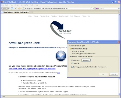This screenshot has width=121, height=98.
Task: Open the View menu
Action: click(x=11, y=5)
